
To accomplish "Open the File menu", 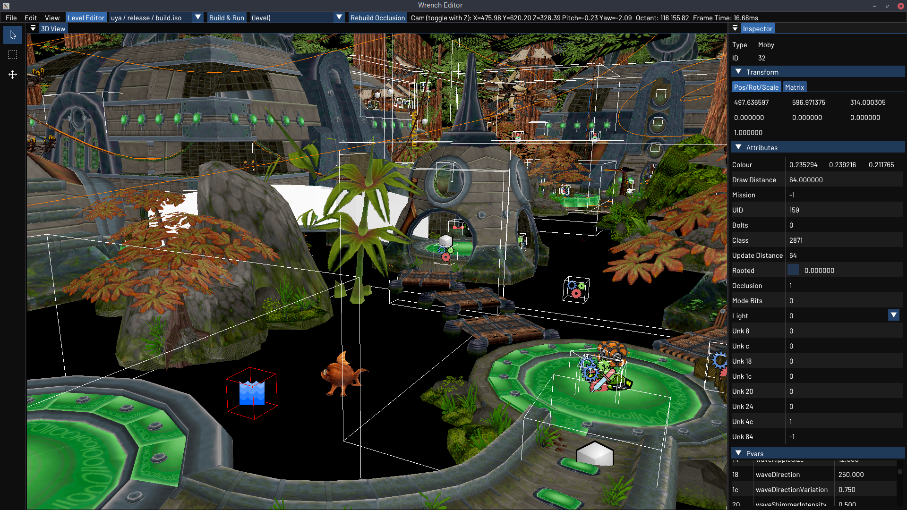I will [11, 18].
